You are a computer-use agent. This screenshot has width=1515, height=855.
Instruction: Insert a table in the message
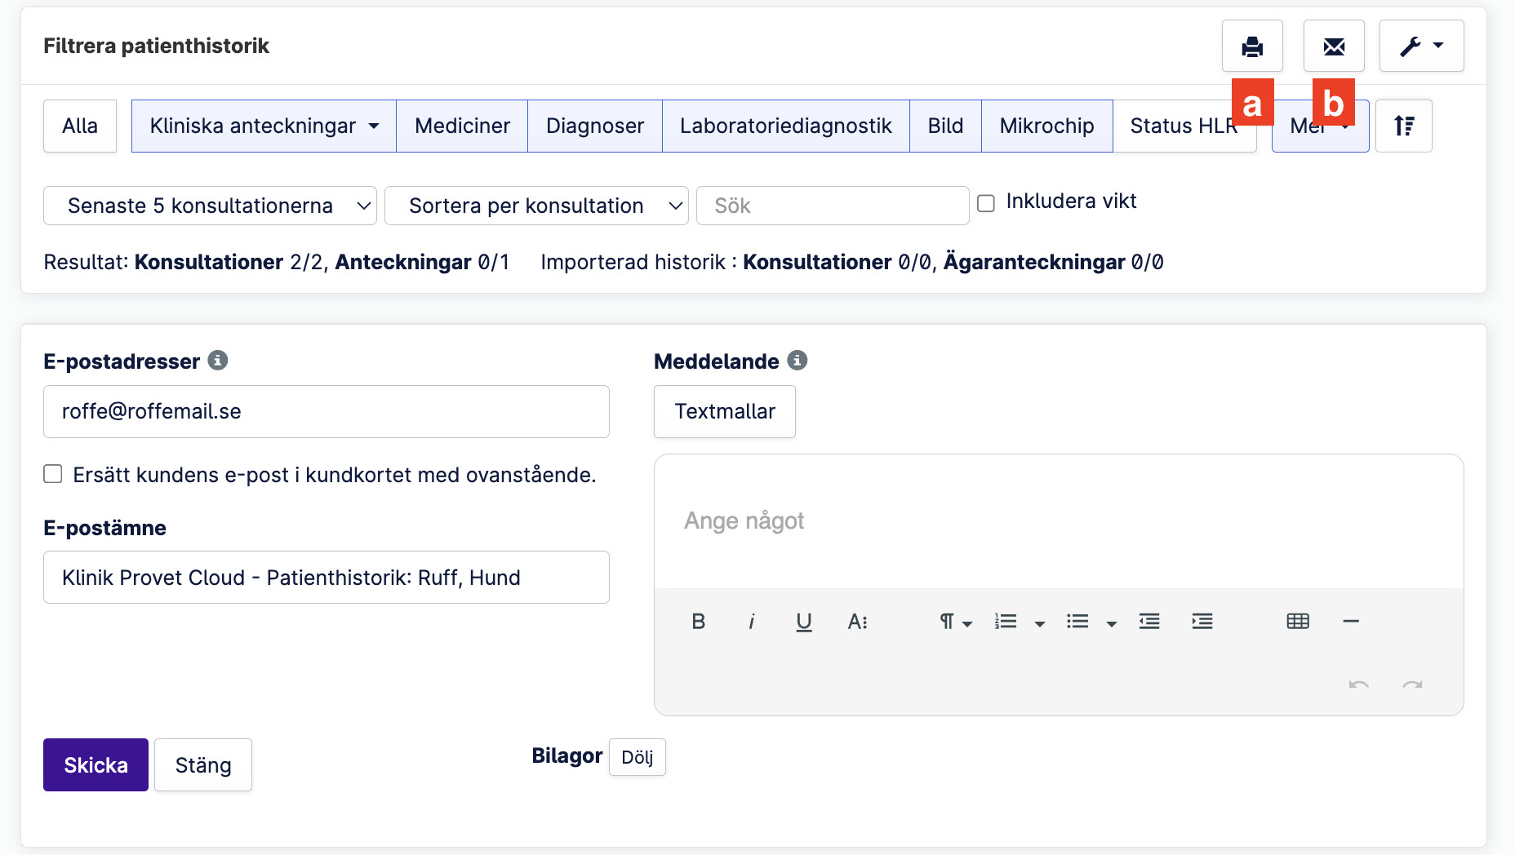1298,622
